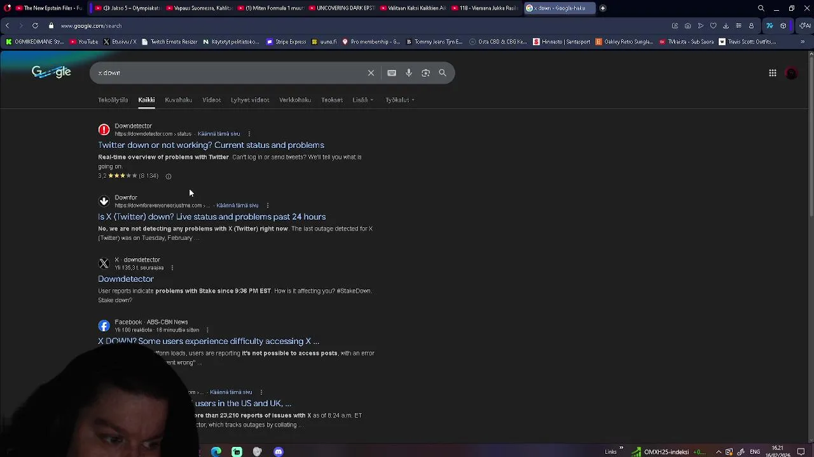
Task: Open Discord from the taskbar
Action: [x=279, y=452]
